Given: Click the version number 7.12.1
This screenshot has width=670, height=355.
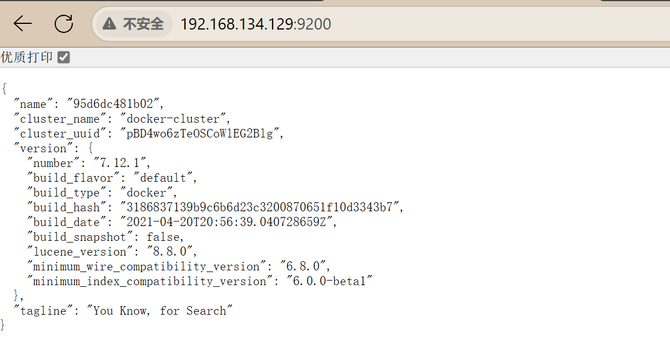Looking at the screenshot, I should 120,163.
